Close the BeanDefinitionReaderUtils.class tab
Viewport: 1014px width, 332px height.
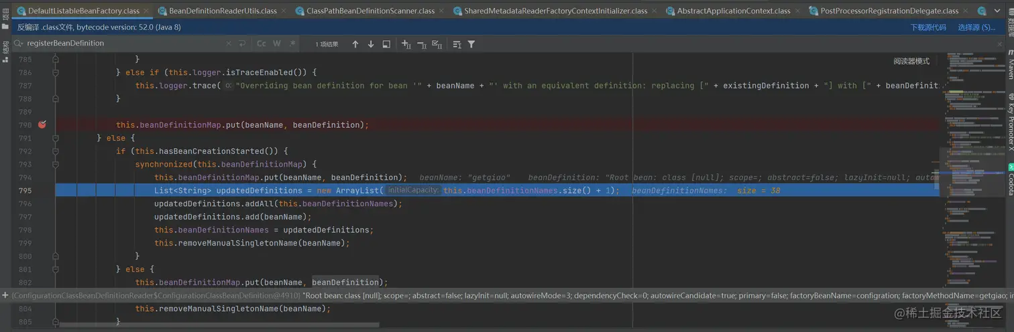284,11
